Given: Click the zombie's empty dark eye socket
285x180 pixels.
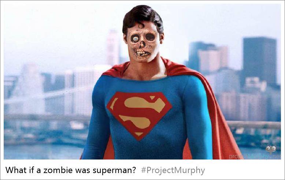Looking at the screenshot, I should click(x=150, y=37).
